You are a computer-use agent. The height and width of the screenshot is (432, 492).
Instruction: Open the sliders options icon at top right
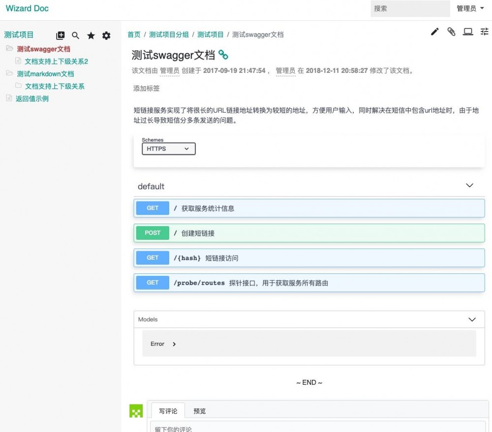(485, 32)
